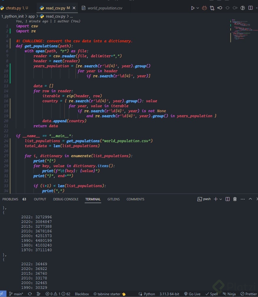Toggle Ninja status item
Viewport: 258px width, 297px height.
[x=229, y=294]
